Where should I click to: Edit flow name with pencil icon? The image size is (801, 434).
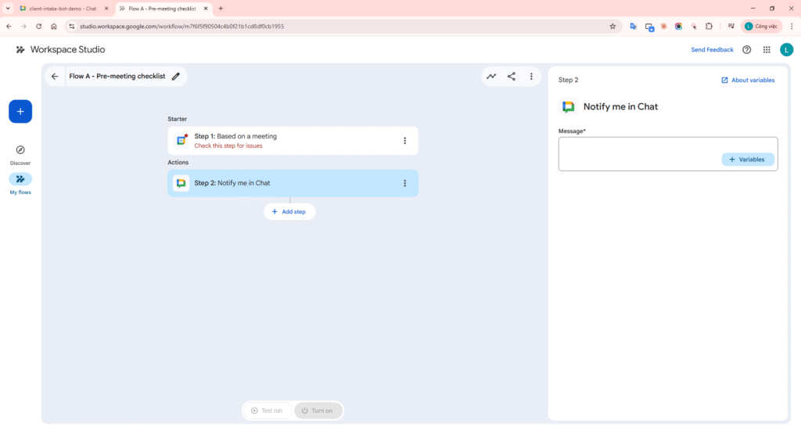[176, 77]
